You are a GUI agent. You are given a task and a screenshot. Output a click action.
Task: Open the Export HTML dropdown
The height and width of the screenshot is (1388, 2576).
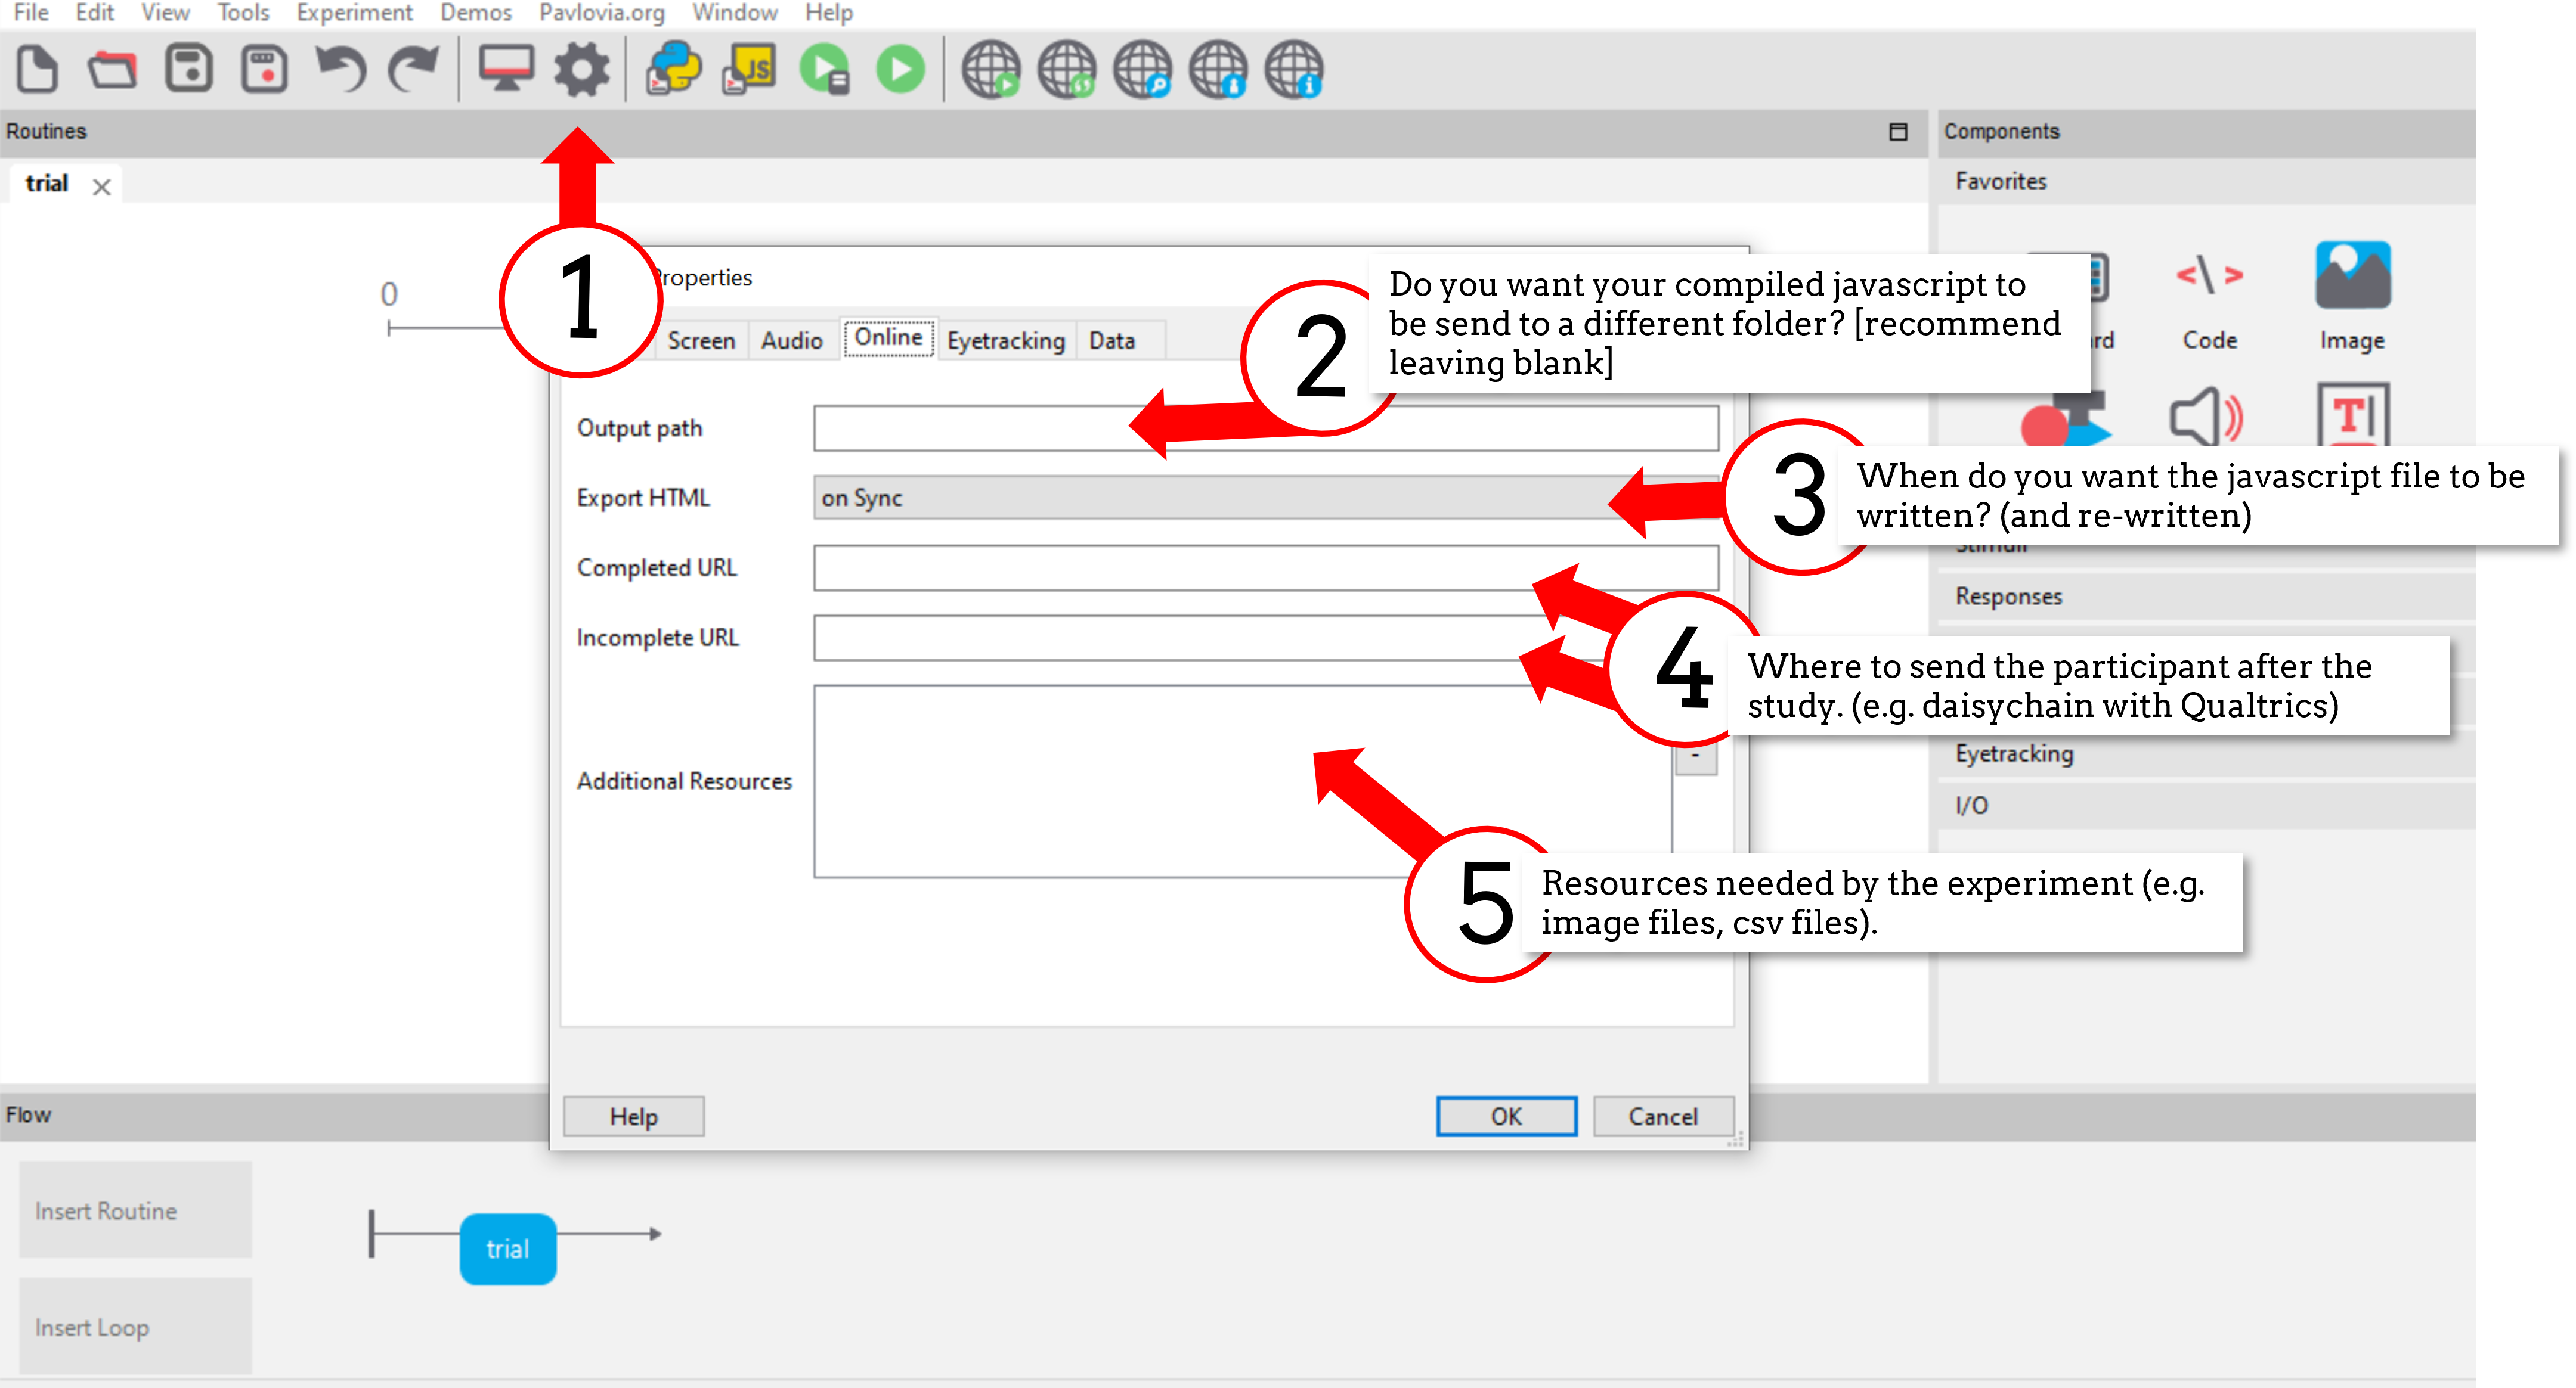(1266, 498)
